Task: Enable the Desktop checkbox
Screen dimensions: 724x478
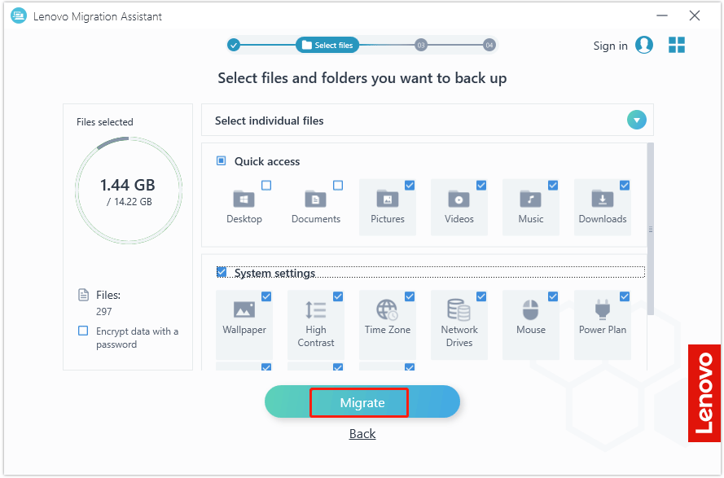Action: (x=265, y=185)
